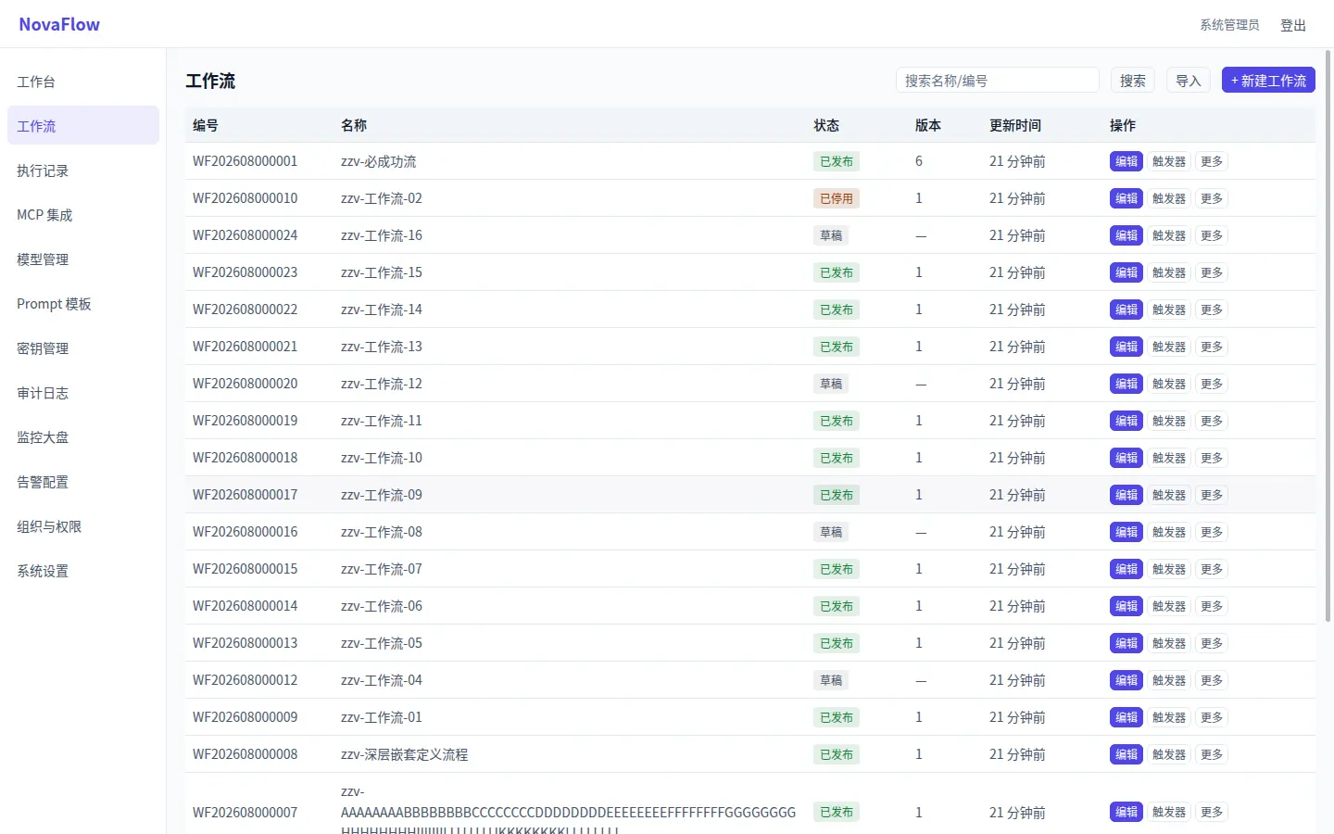Viewport: 1334px width, 834px height.
Task: Open 触发器 for zzv-工作流-02
Action: point(1169,198)
